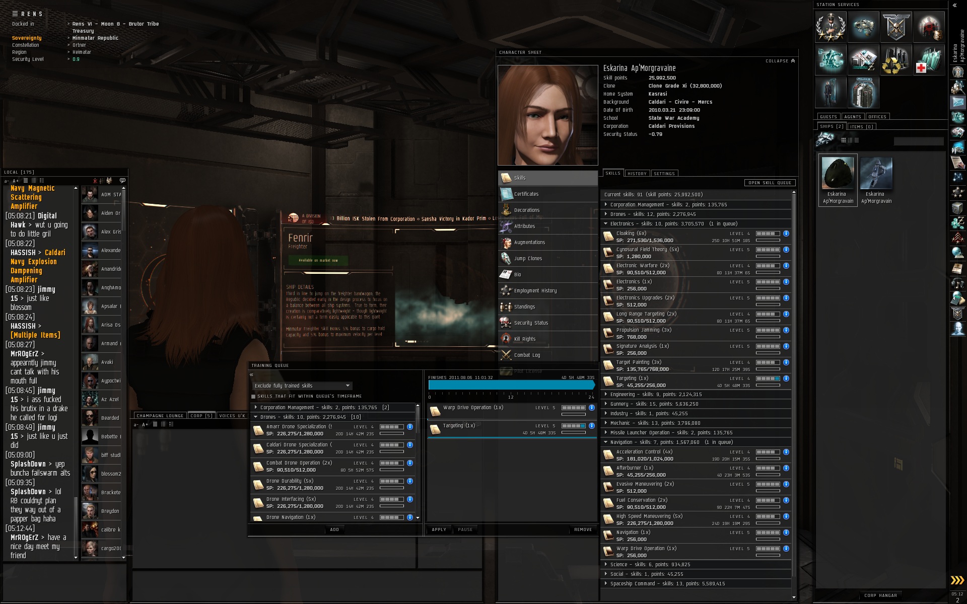Show info for Cloaking skill

786,234
